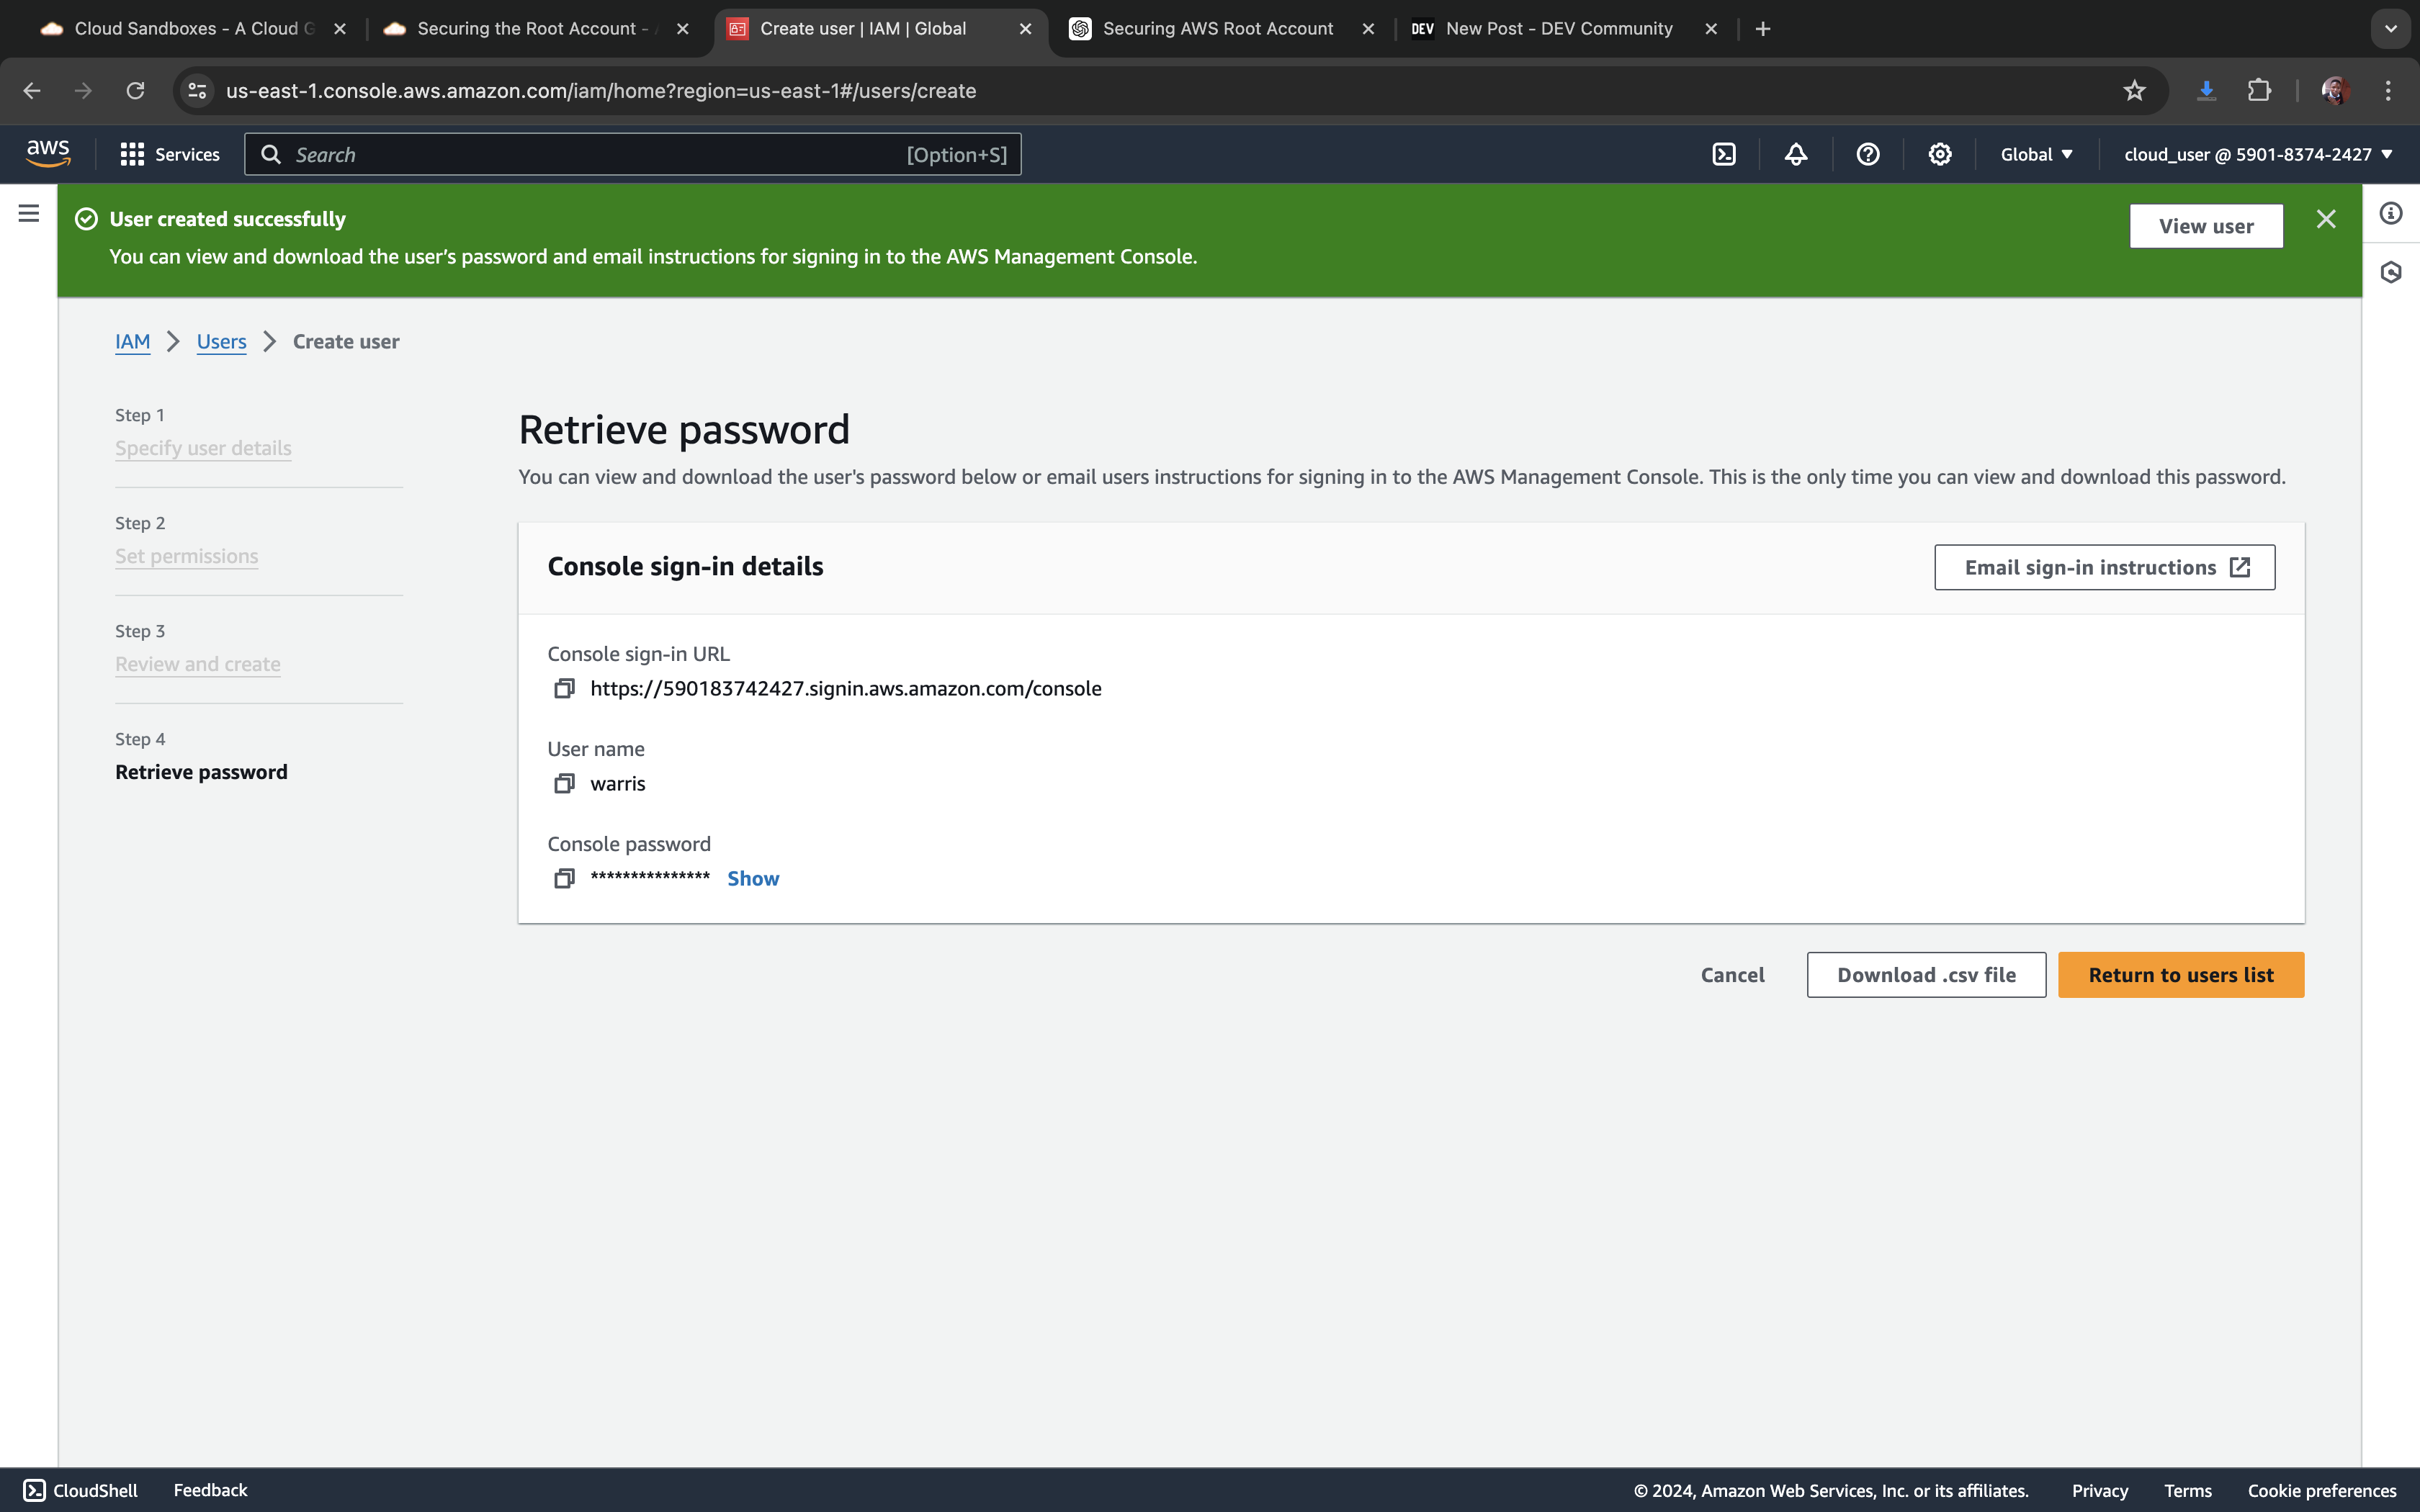Screen dimensions: 2420x1512
Task: Open CloudShell from the top navigation bar
Action: [1724, 154]
